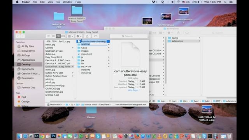
Task: Open the Edit menu
Action: (x=42, y=2)
